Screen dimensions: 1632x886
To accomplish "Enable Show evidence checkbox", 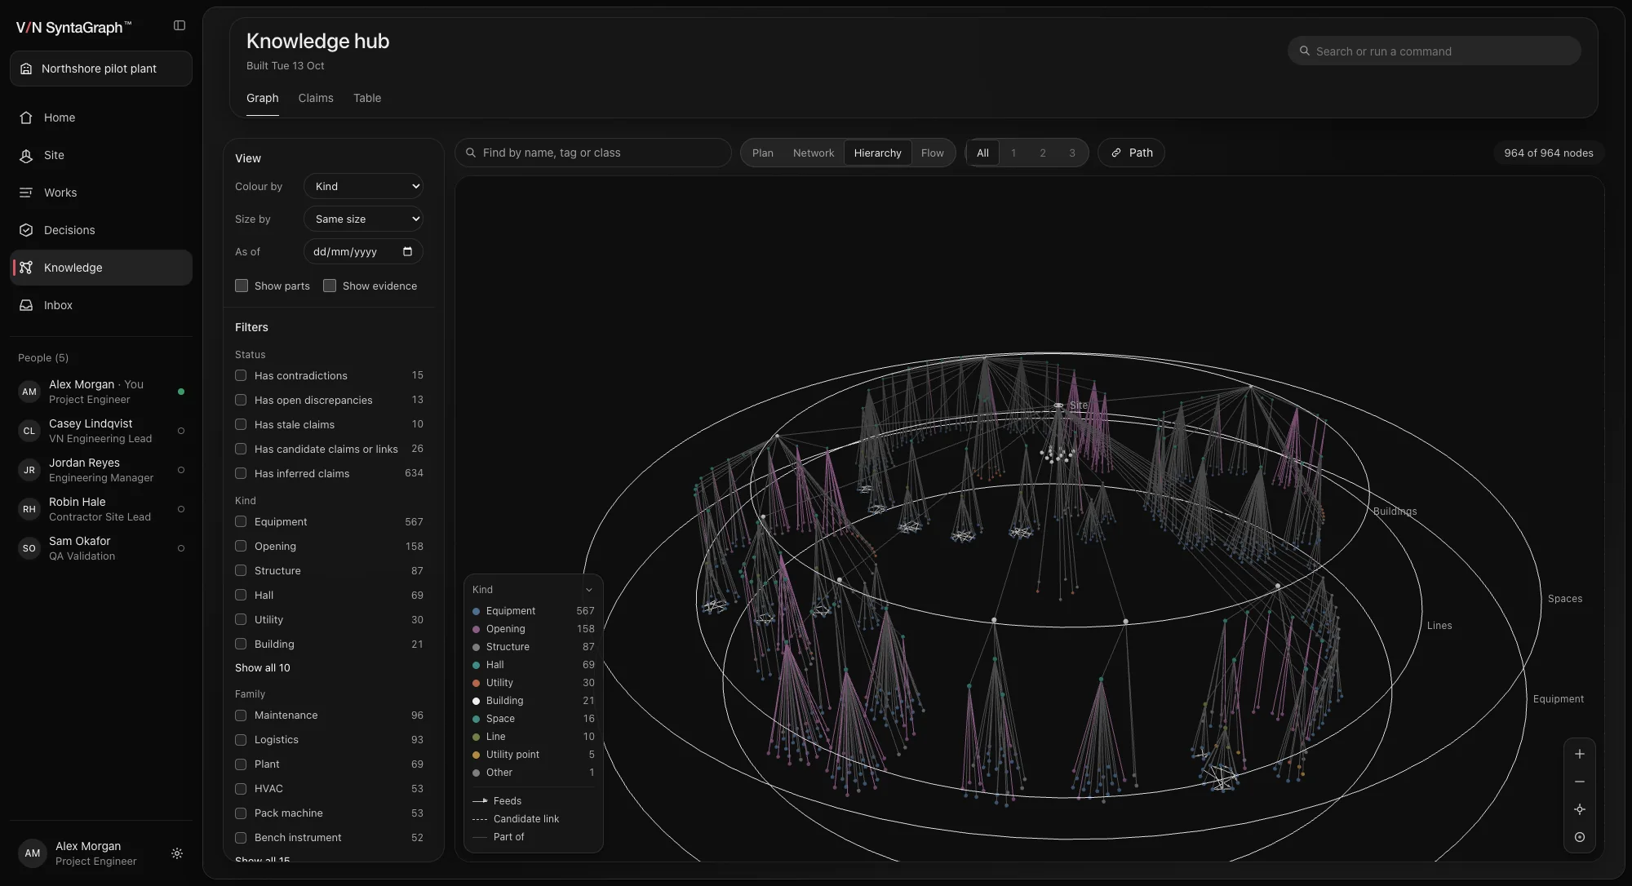I will tap(330, 286).
